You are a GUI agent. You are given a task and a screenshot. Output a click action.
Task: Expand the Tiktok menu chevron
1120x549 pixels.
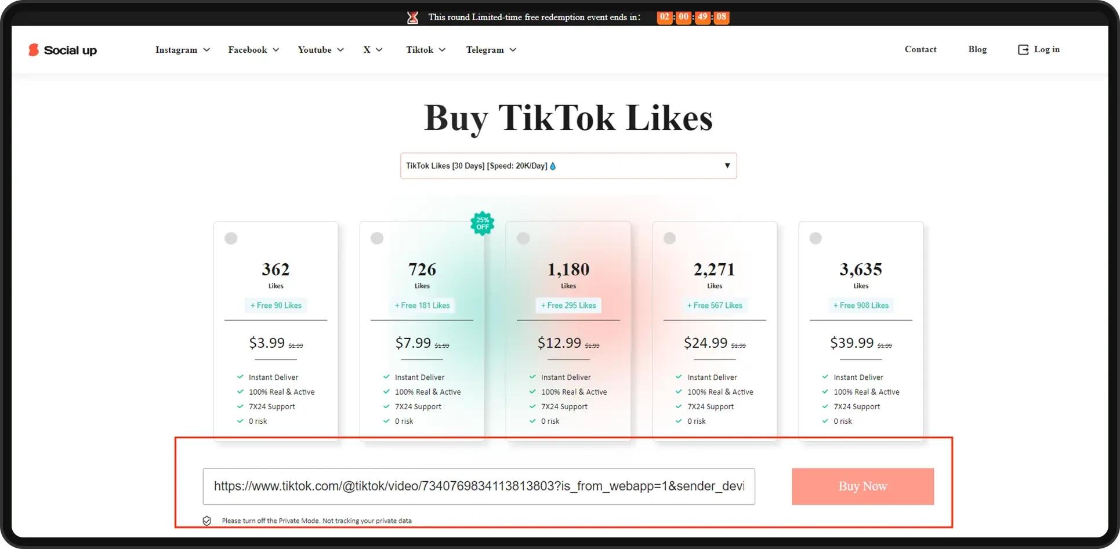click(442, 50)
